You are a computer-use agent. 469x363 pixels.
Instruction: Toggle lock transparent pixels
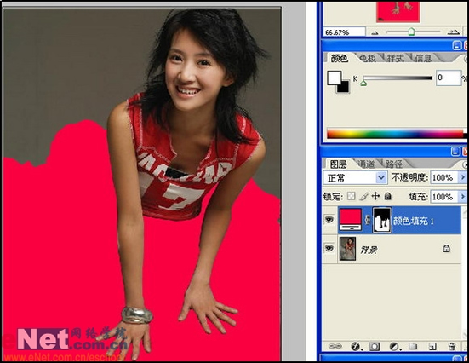[x=352, y=196]
